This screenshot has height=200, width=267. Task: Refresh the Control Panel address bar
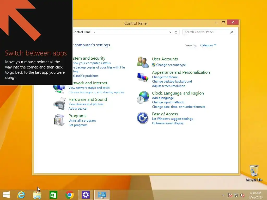tap(176, 32)
